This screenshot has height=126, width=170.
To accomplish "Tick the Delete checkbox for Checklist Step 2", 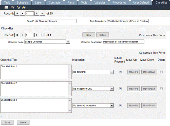I will click(161, 89).
